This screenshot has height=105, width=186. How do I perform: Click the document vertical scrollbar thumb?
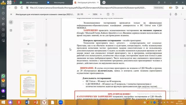point(185,45)
